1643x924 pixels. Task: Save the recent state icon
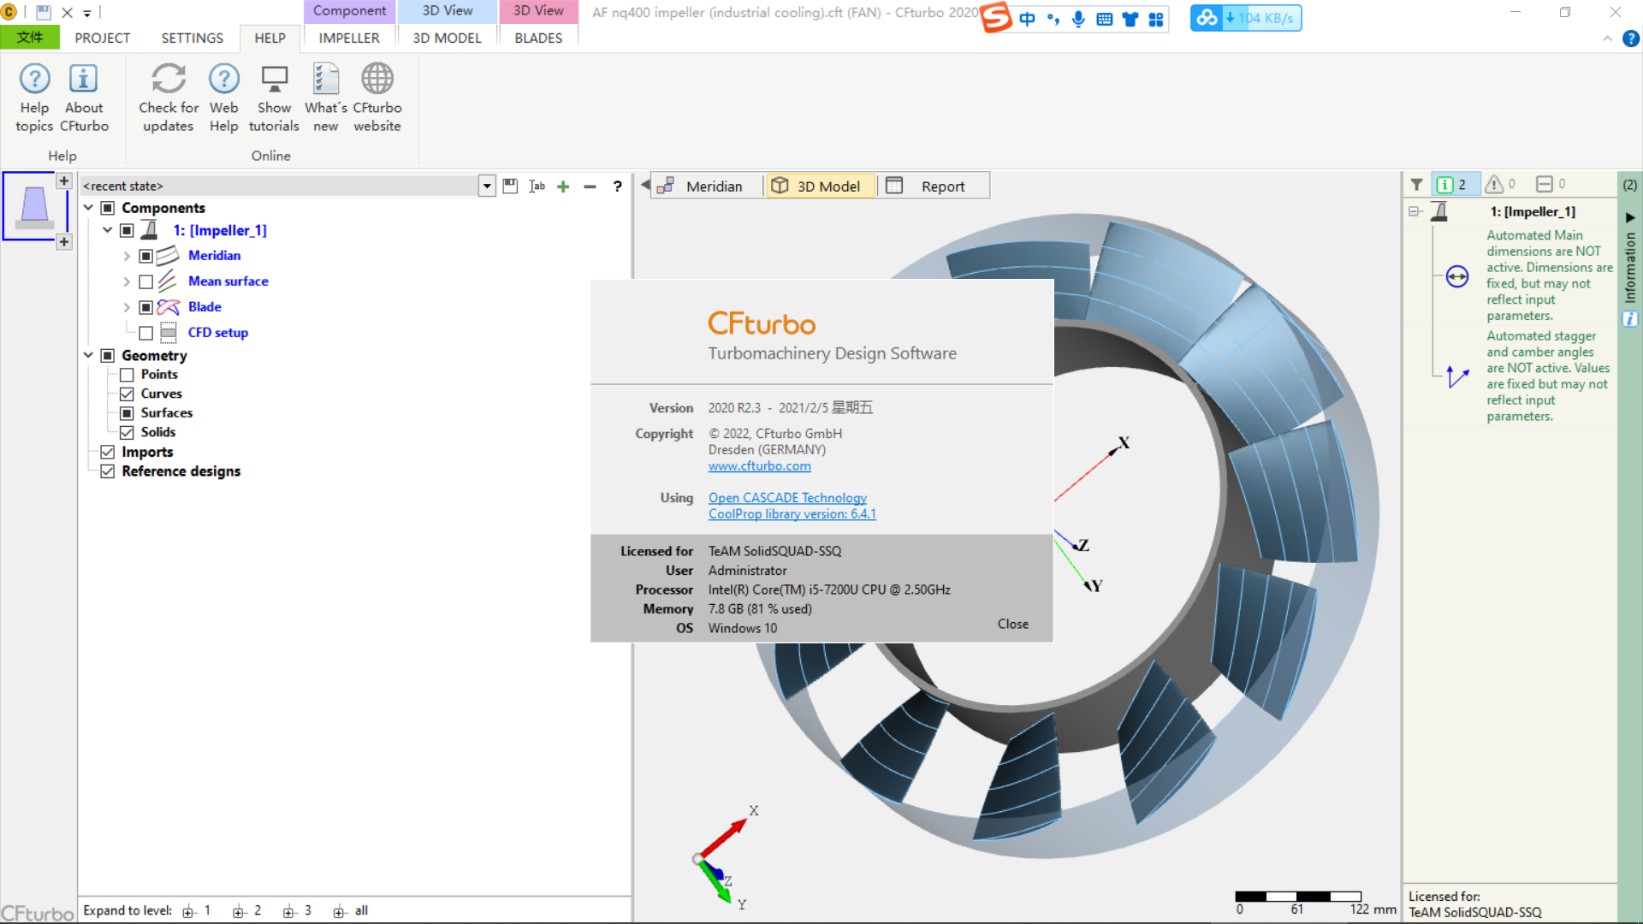pyautogui.click(x=510, y=186)
